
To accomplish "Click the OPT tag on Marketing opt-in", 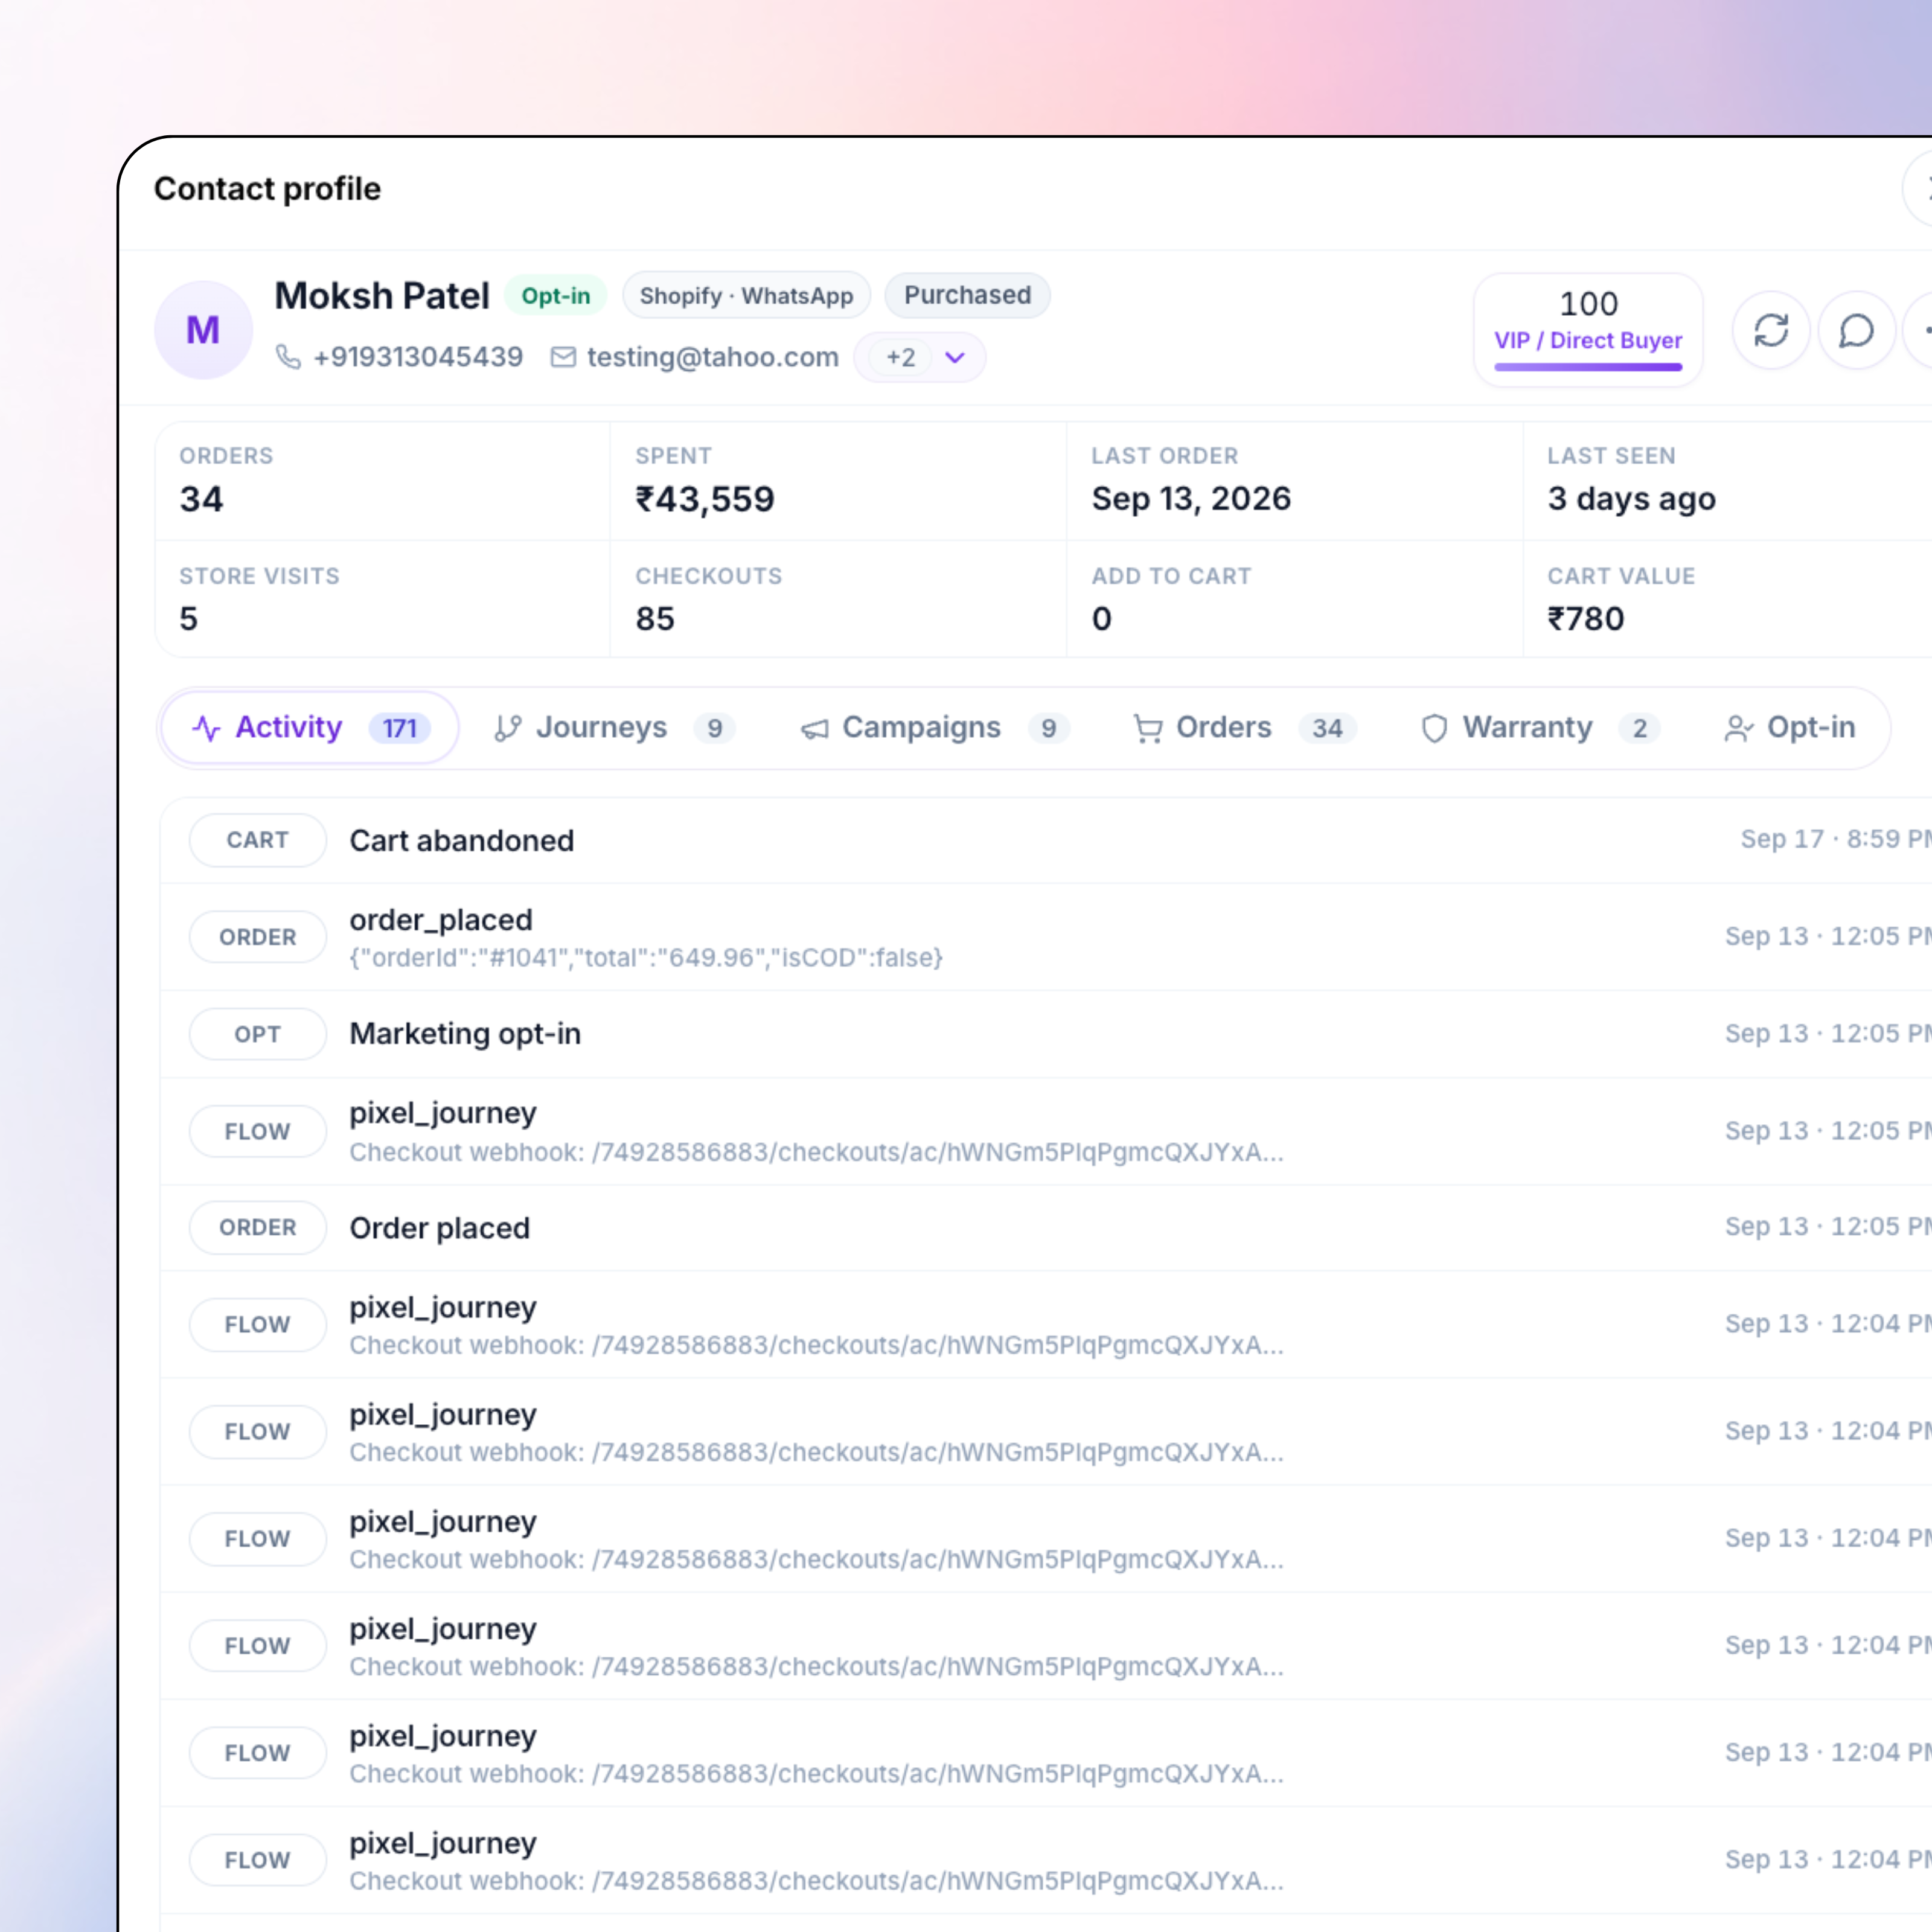I will tap(257, 1034).
